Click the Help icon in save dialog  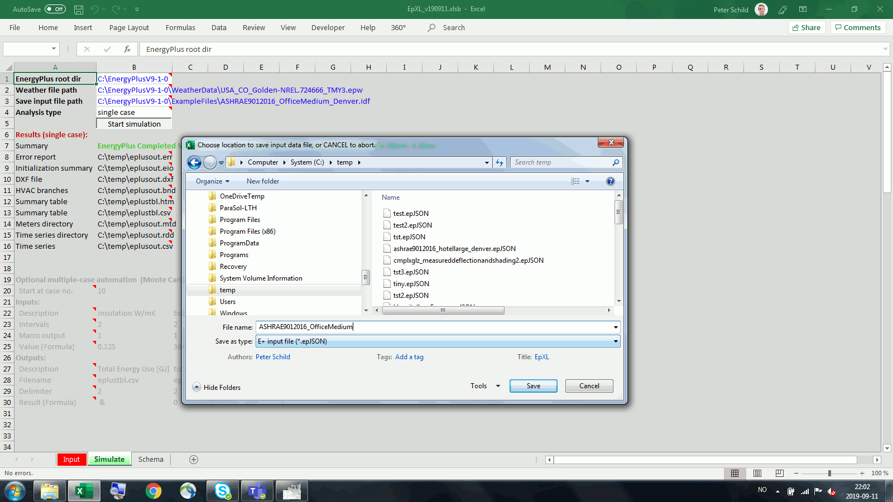(x=611, y=181)
